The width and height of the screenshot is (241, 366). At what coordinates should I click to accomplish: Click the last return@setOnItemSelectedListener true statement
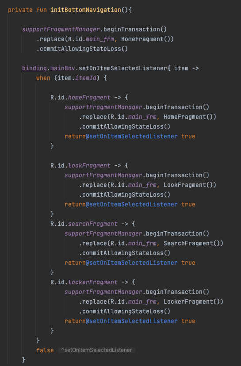(130, 321)
